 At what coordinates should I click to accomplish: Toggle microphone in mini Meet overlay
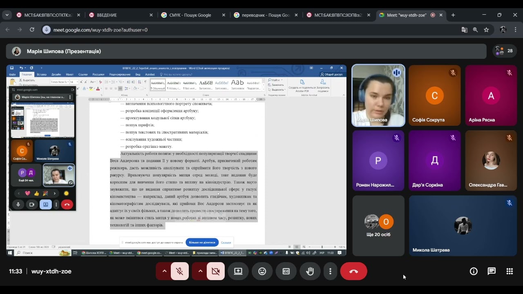[x=18, y=205]
